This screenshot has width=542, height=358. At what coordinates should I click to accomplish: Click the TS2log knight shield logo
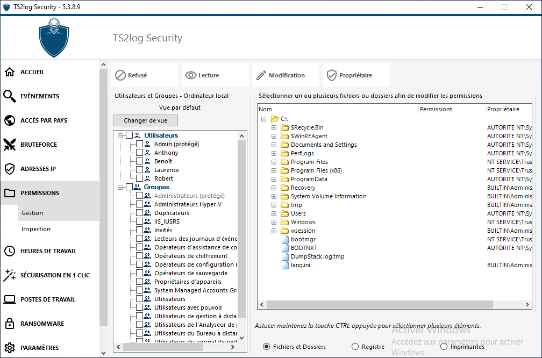54,38
